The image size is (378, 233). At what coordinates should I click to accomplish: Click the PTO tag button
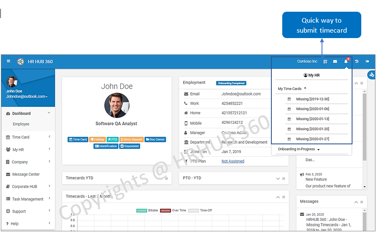tap(112, 139)
